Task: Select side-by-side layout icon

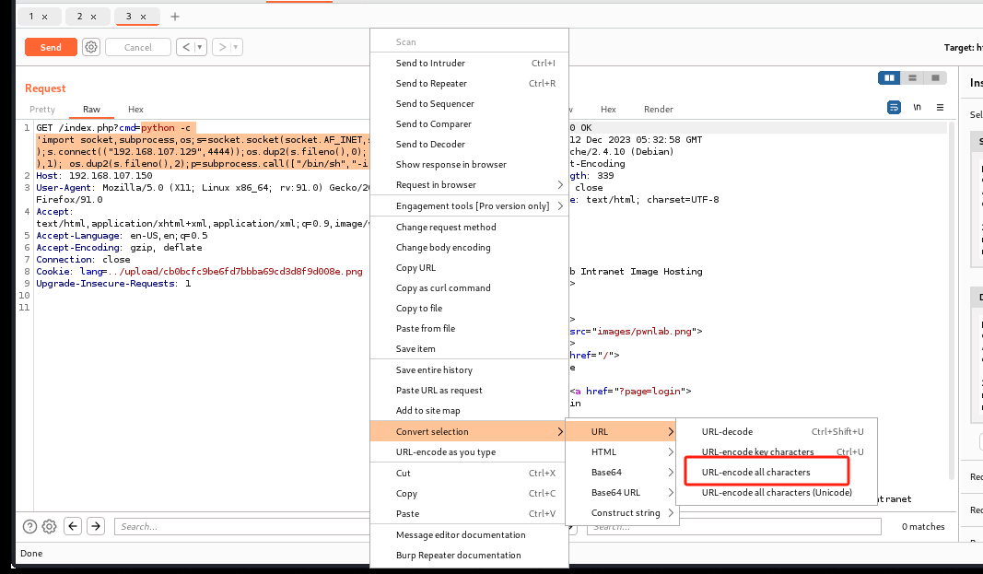Action: click(889, 77)
